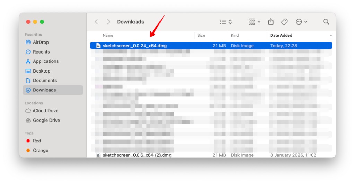The height and width of the screenshot is (183, 355).
Task: Click the Edit Tags icon
Action: click(x=284, y=22)
